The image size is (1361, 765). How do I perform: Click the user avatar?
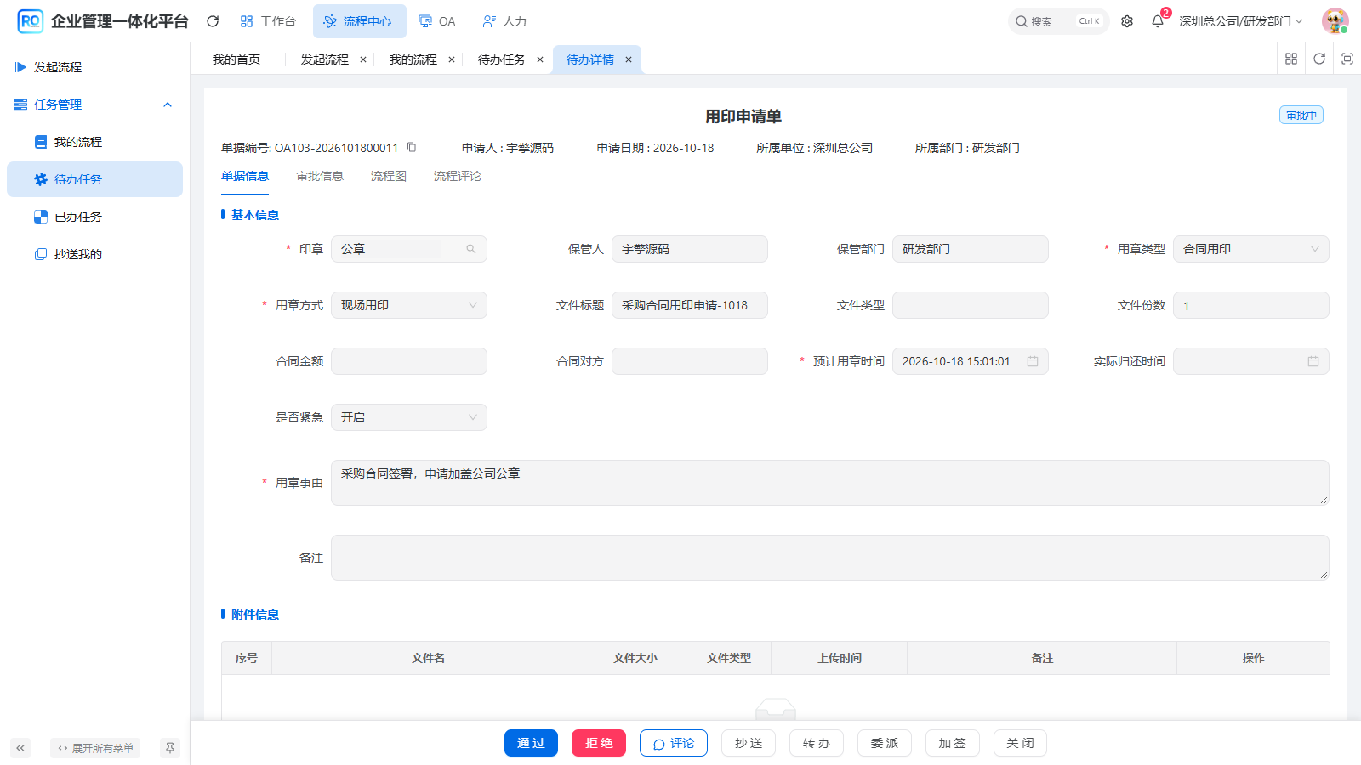pyautogui.click(x=1335, y=21)
